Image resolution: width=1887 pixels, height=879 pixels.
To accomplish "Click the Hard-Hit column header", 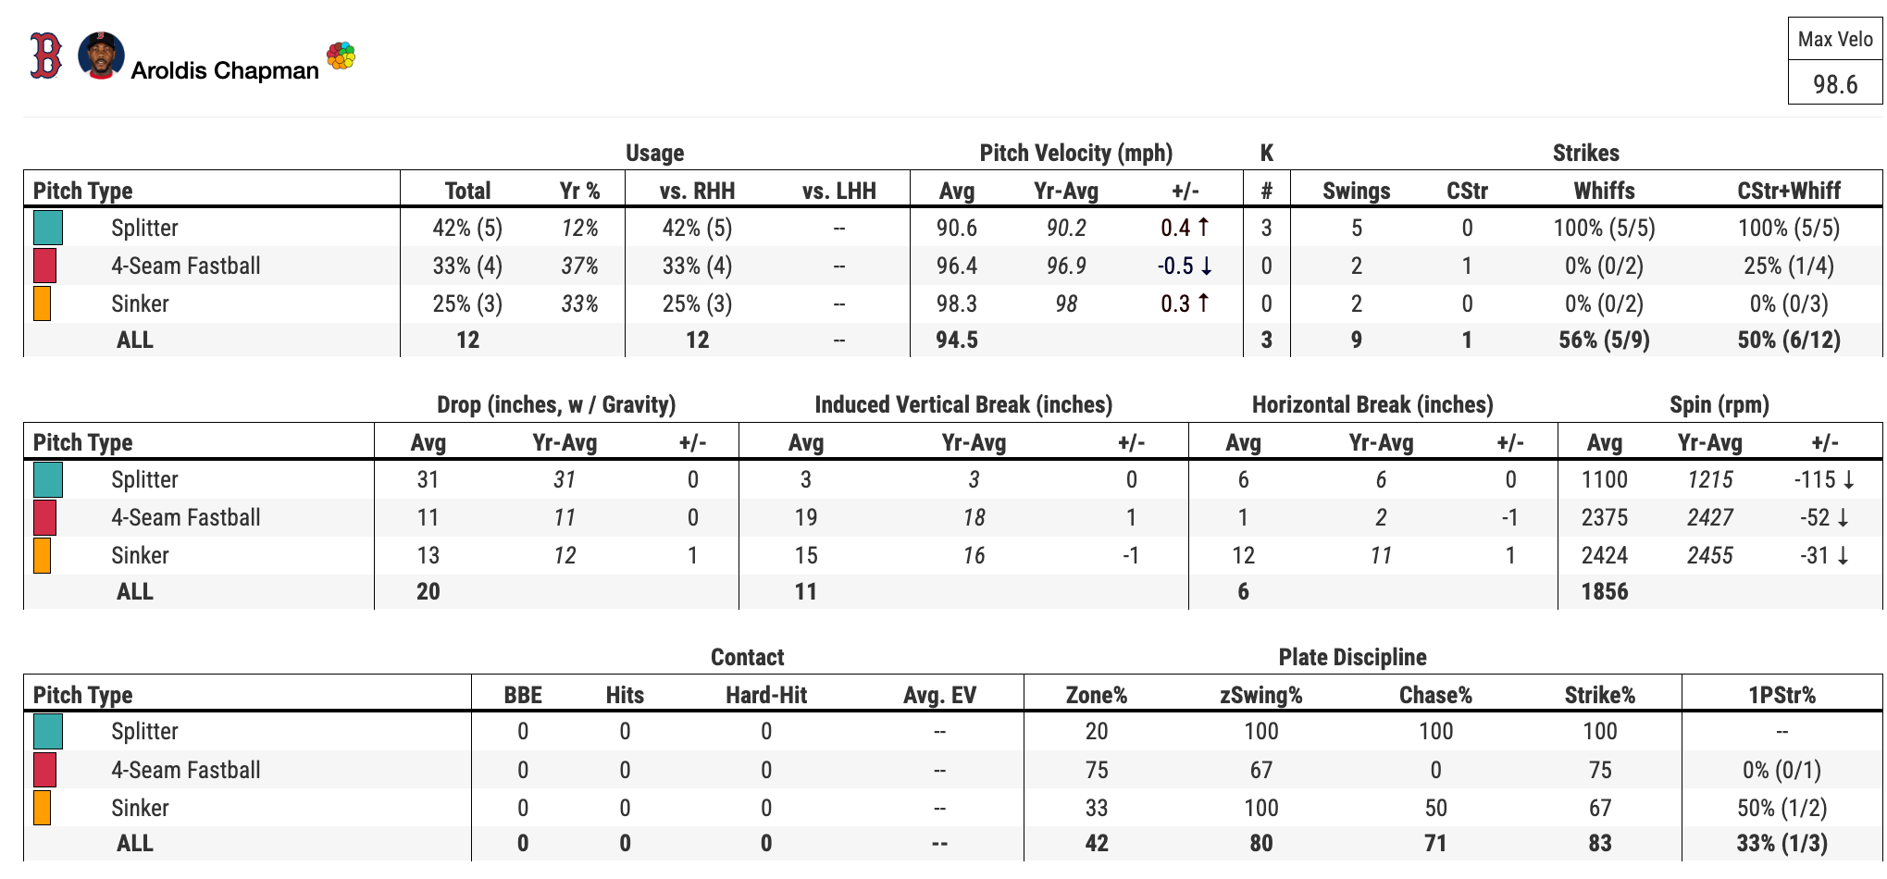I will (x=766, y=695).
